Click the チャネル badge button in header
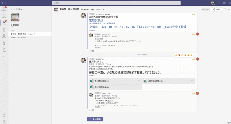Viewport: 231px width, 124px height. pyautogui.click(x=206, y=10)
